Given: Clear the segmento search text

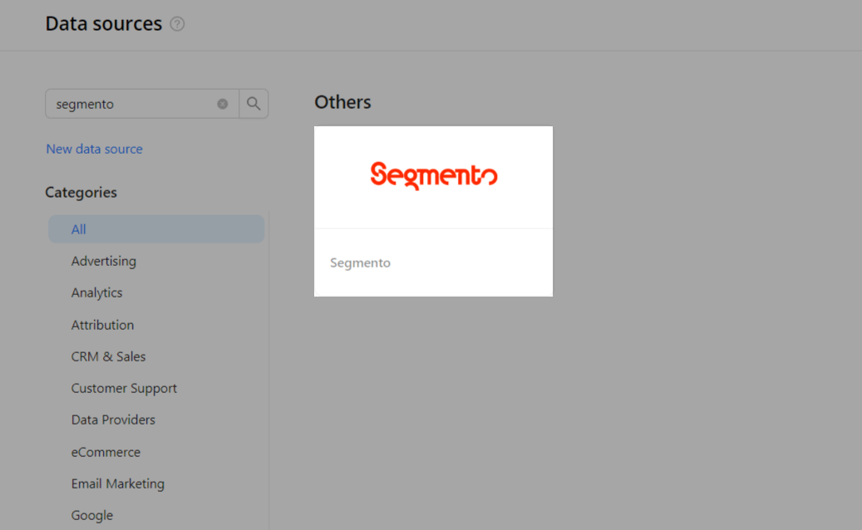Looking at the screenshot, I should [x=222, y=104].
